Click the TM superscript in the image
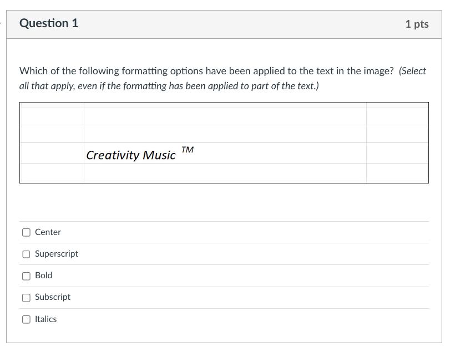 pyautogui.click(x=187, y=149)
